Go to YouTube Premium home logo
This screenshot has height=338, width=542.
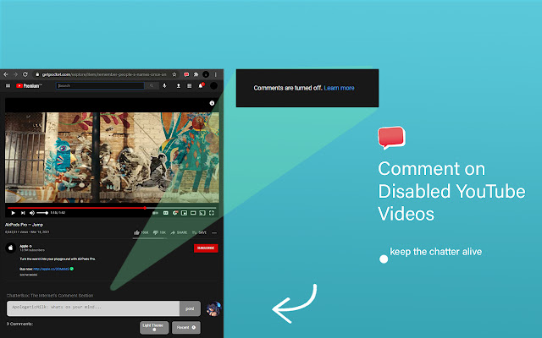pos(29,86)
